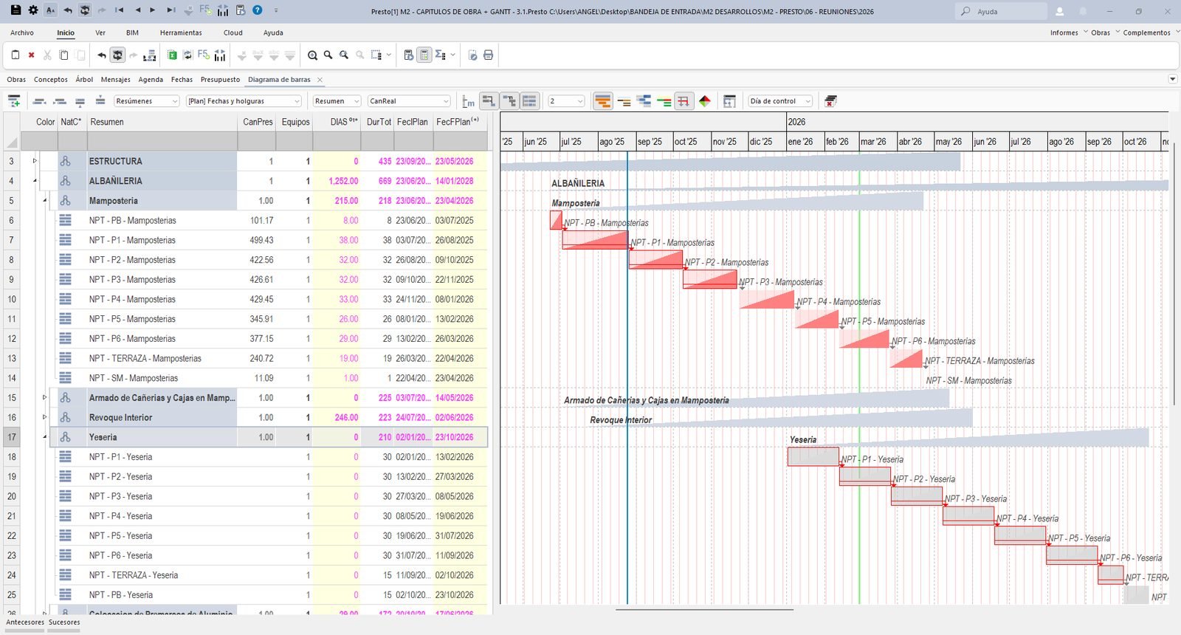This screenshot has height=635, width=1181.
Task: Click the add-row icon with green plus
Action: [x=14, y=101]
